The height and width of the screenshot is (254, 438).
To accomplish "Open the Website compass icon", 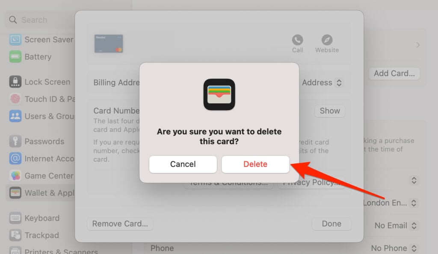I will (327, 40).
